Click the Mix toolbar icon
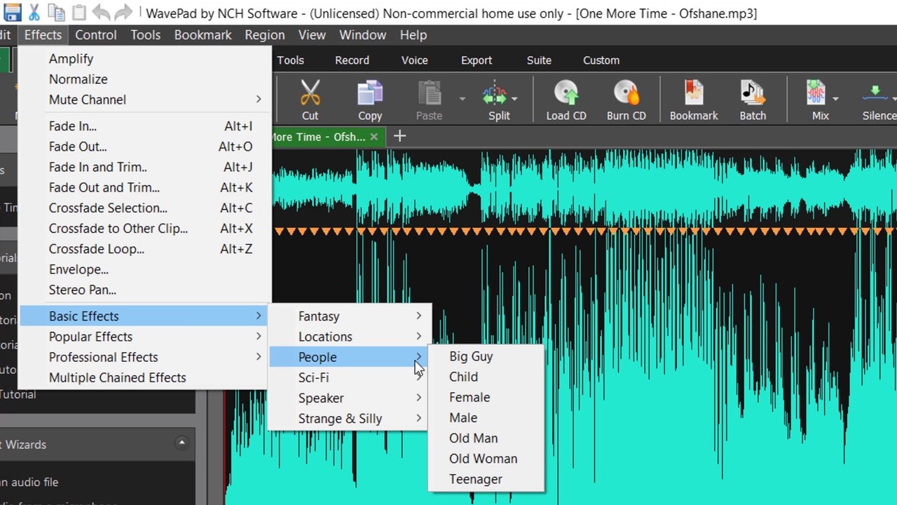The height and width of the screenshot is (505, 897). tap(816, 93)
